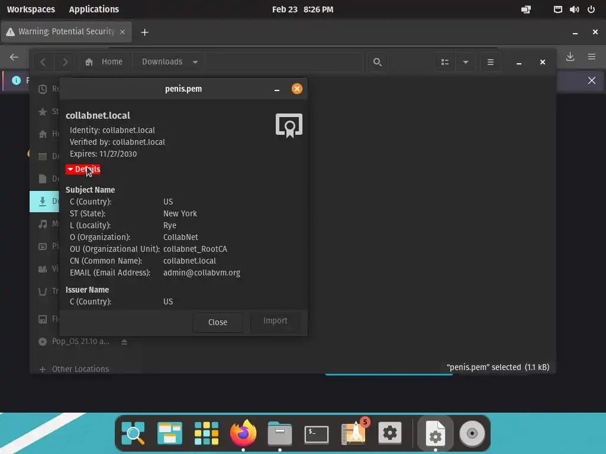Viewport: 606px width, 454px height.
Task: Select highlighted Downloads sidebar entry
Action: tap(45, 201)
